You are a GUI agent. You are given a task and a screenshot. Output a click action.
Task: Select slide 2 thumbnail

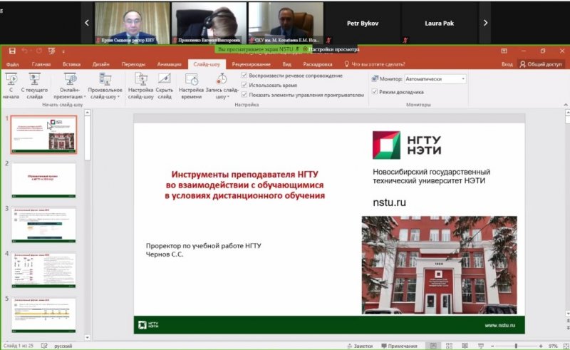click(x=43, y=180)
